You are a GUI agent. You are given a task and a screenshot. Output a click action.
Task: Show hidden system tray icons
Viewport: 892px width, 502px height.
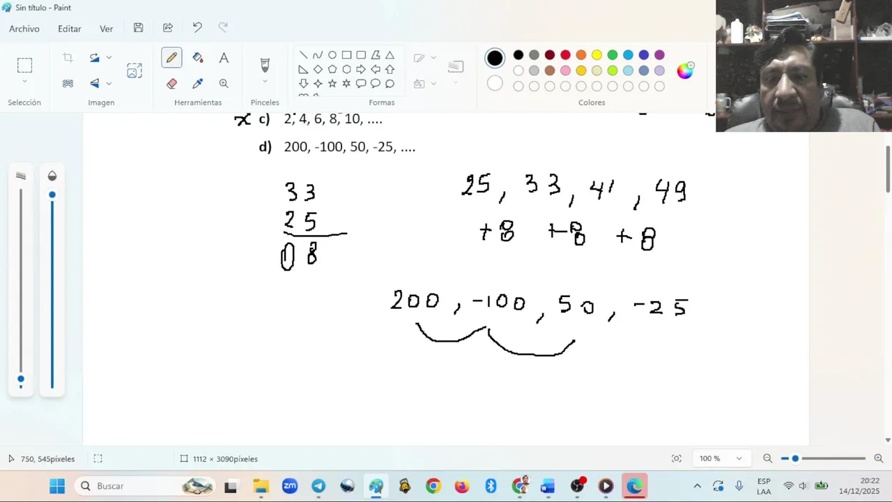tap(697, 486)
